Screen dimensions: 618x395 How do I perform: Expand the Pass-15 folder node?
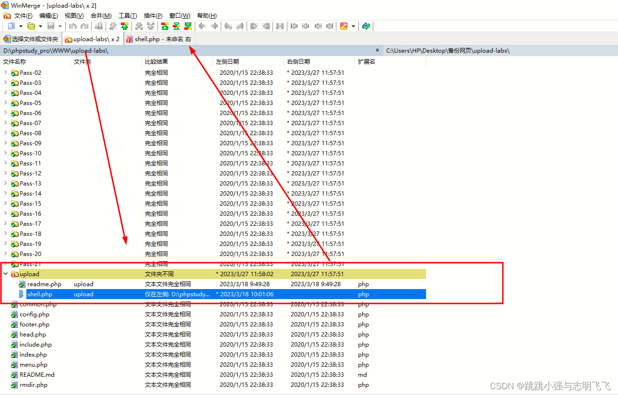tap(6, 203)
